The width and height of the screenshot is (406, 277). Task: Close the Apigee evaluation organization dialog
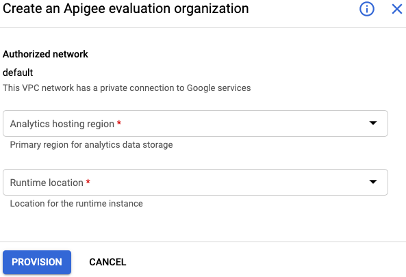point(396,9)
